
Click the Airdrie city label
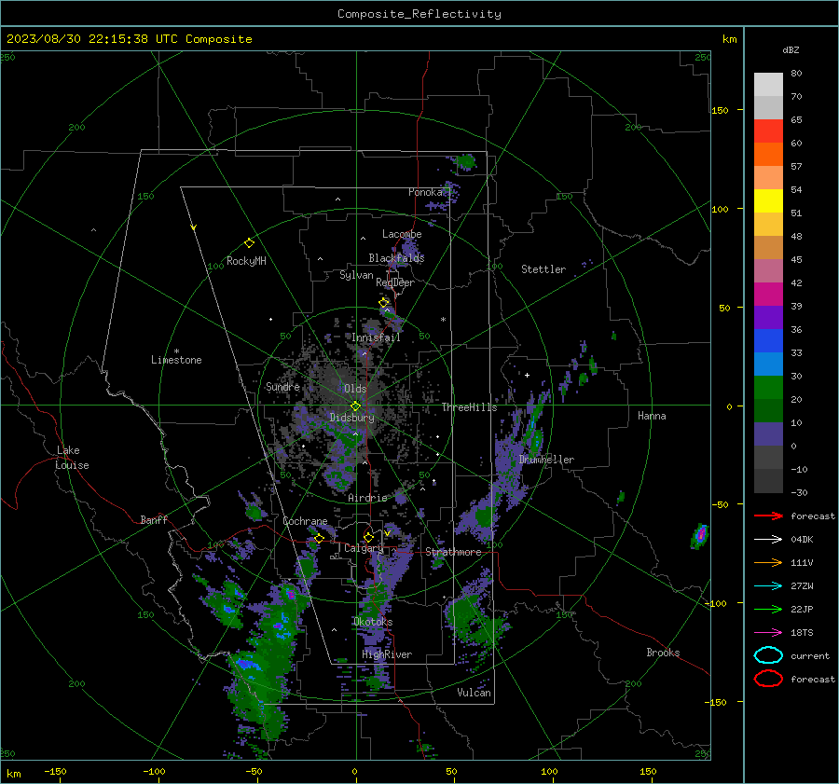point(367,498)
